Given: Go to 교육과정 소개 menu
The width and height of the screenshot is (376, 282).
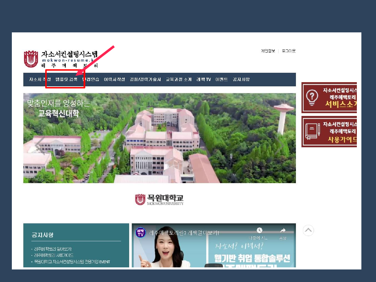Looking at the screenshot, I should pyautogui.click(x=179, y=79).
